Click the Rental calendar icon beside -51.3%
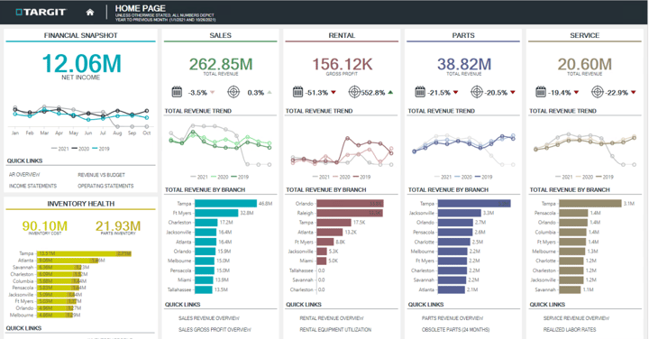This screenshot has height=339, width=649. point(298,92)
